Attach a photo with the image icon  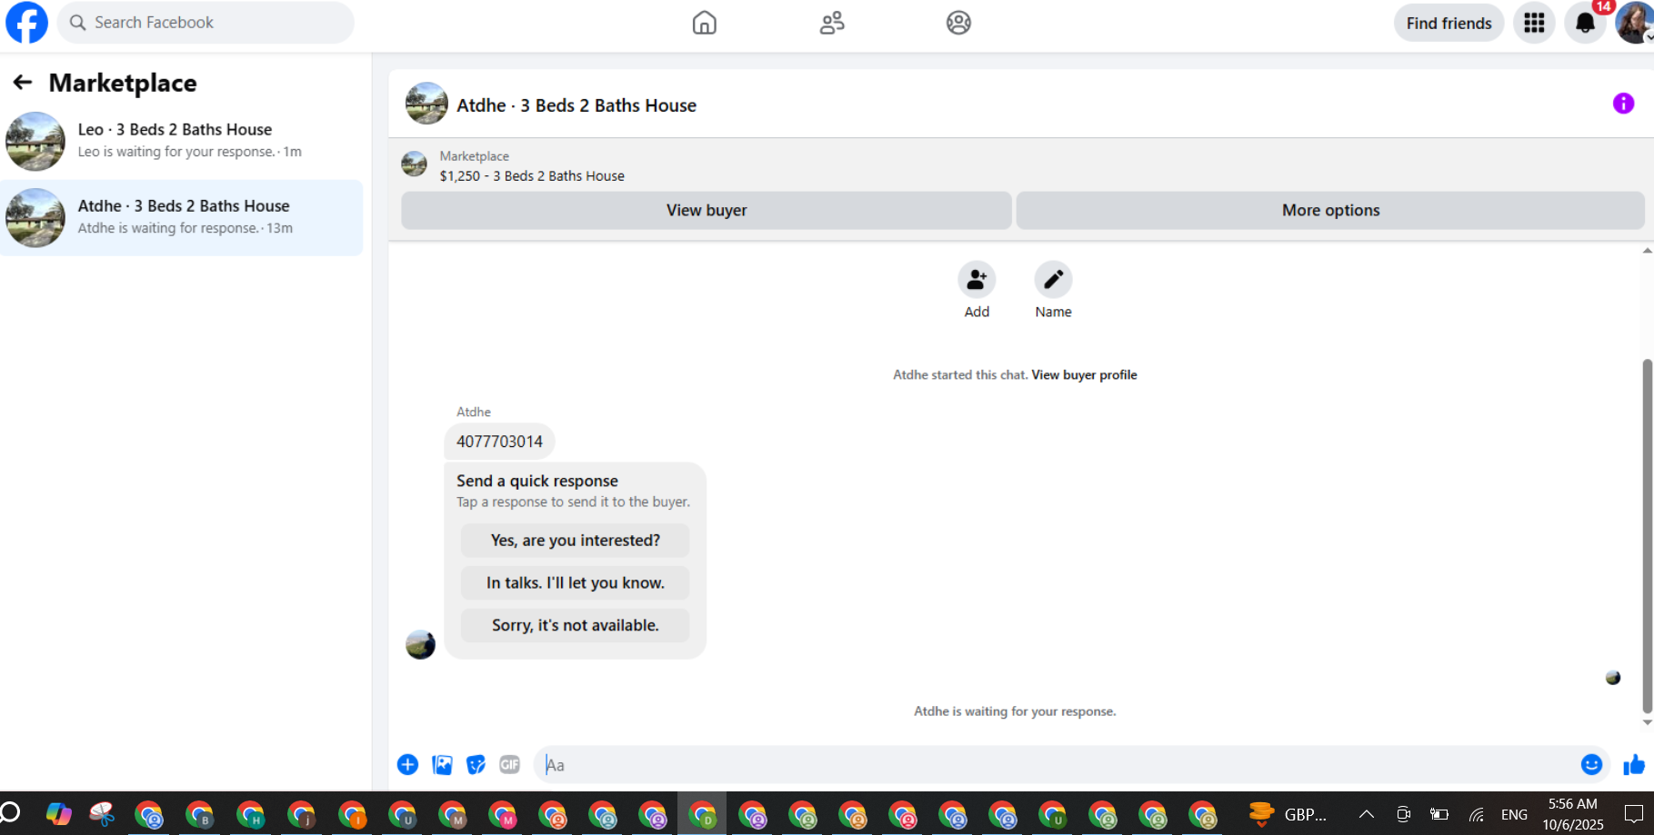[x=442, y=765]
